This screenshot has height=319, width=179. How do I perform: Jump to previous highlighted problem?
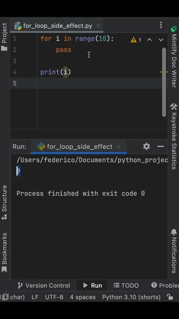(149, 40)
